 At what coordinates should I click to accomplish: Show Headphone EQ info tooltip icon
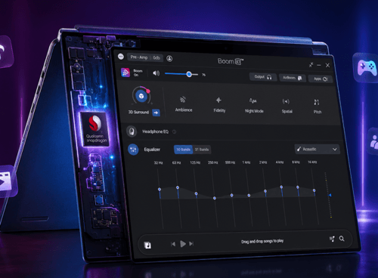[174, 131]
